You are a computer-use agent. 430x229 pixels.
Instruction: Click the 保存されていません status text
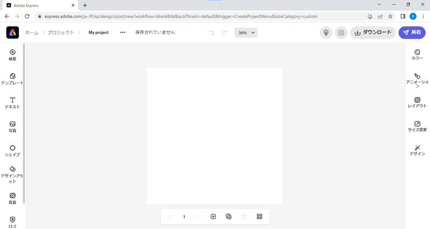(155, 32)
